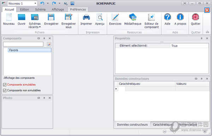Click the stethoscope icon in quick toolbar

tap(66, 4)
